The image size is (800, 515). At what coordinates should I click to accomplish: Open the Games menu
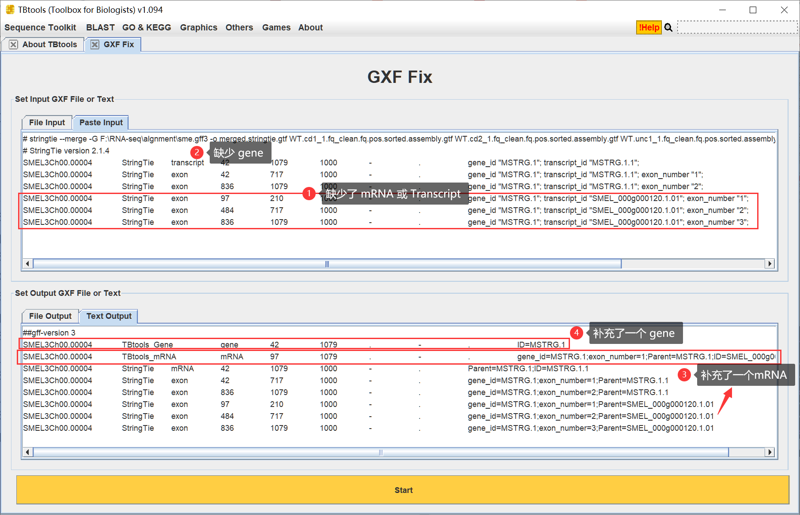(x=276, y=27)
